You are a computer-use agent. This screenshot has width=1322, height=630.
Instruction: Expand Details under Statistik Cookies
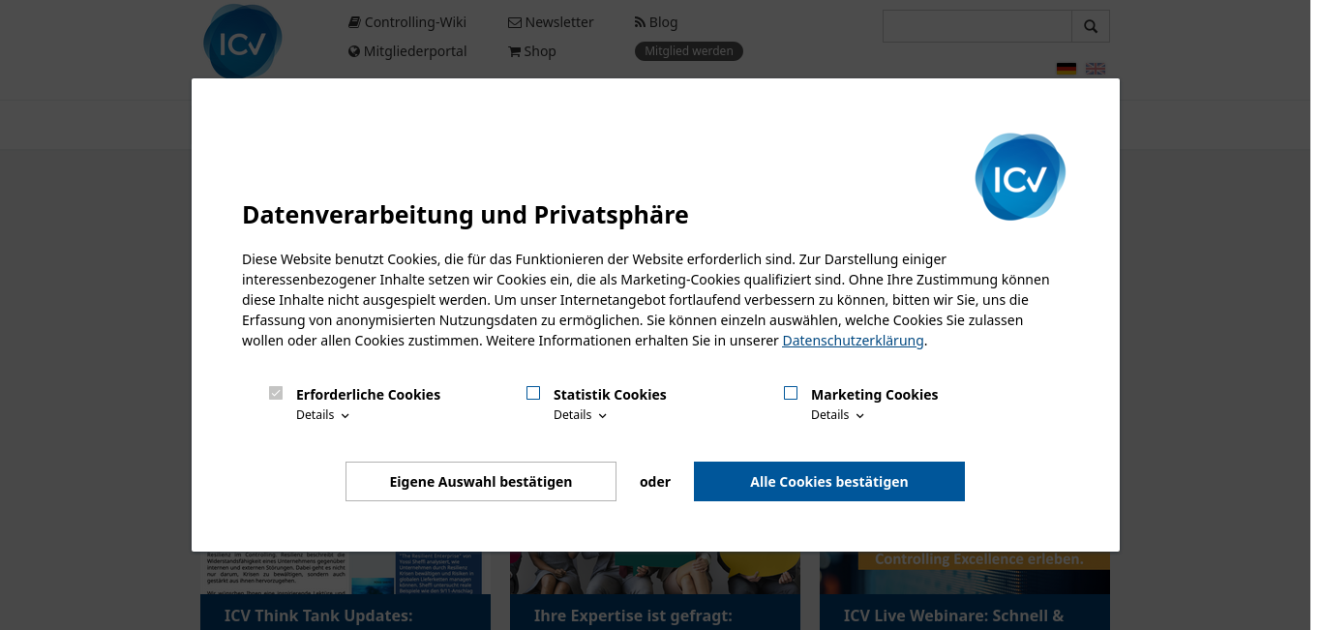tap(581, 415)
